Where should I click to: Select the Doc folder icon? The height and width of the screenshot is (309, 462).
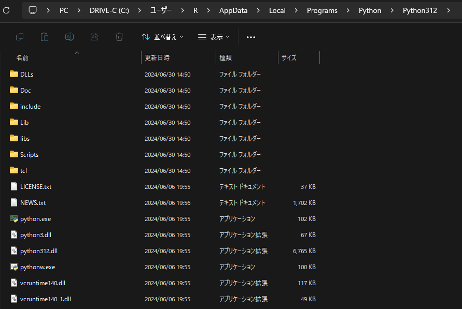point(14,90)
